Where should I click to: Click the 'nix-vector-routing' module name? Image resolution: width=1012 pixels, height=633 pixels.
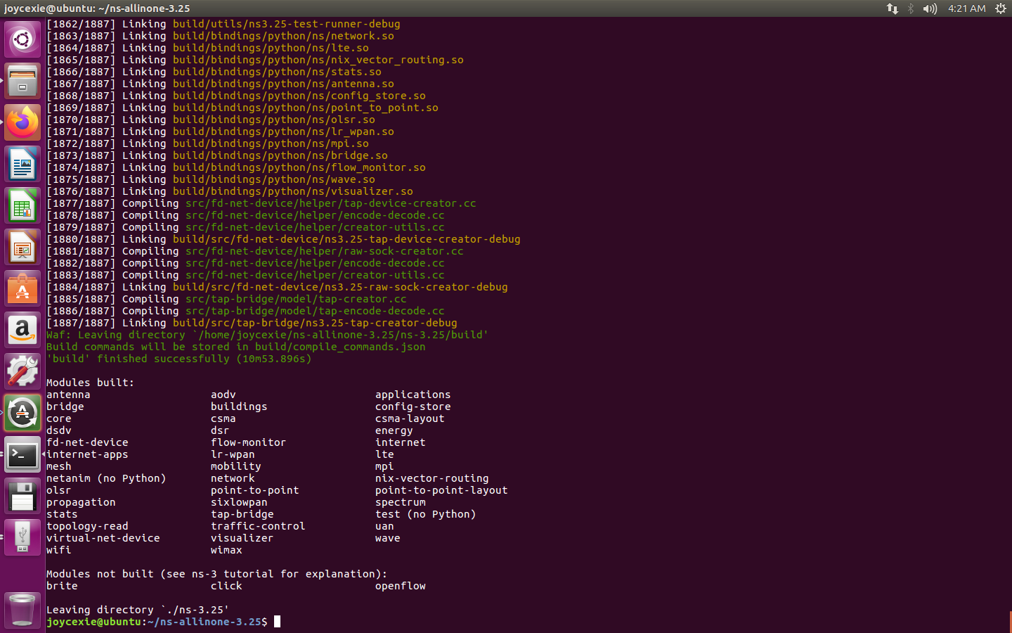432,478
